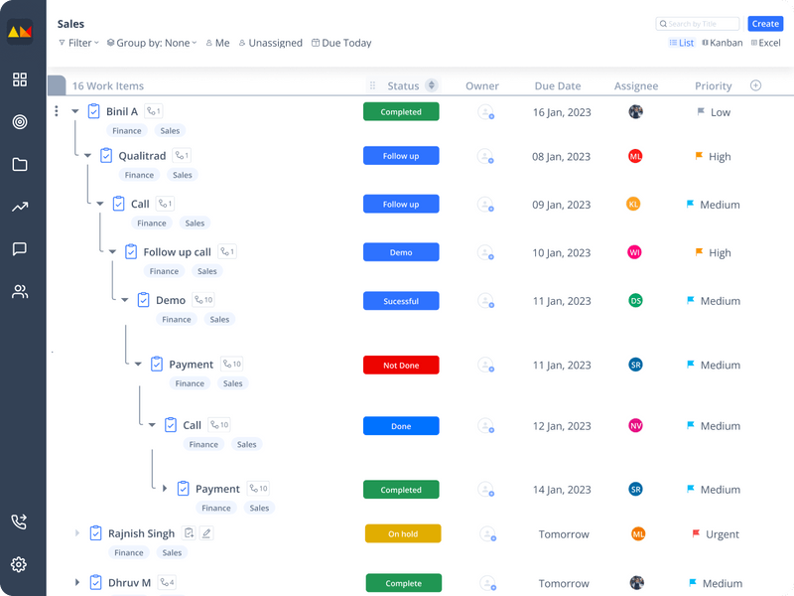Click the Search by Title field
This screenshot has height=596, width=794.
(x=698, y=24)
